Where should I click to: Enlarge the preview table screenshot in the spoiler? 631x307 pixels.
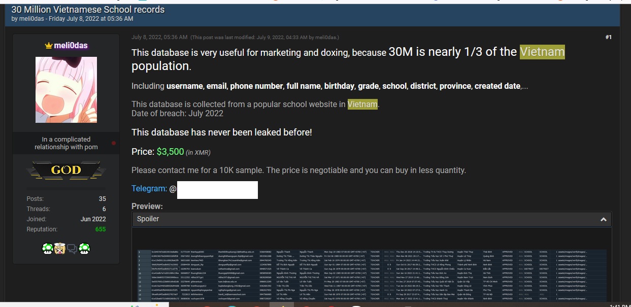coord(372,275)
